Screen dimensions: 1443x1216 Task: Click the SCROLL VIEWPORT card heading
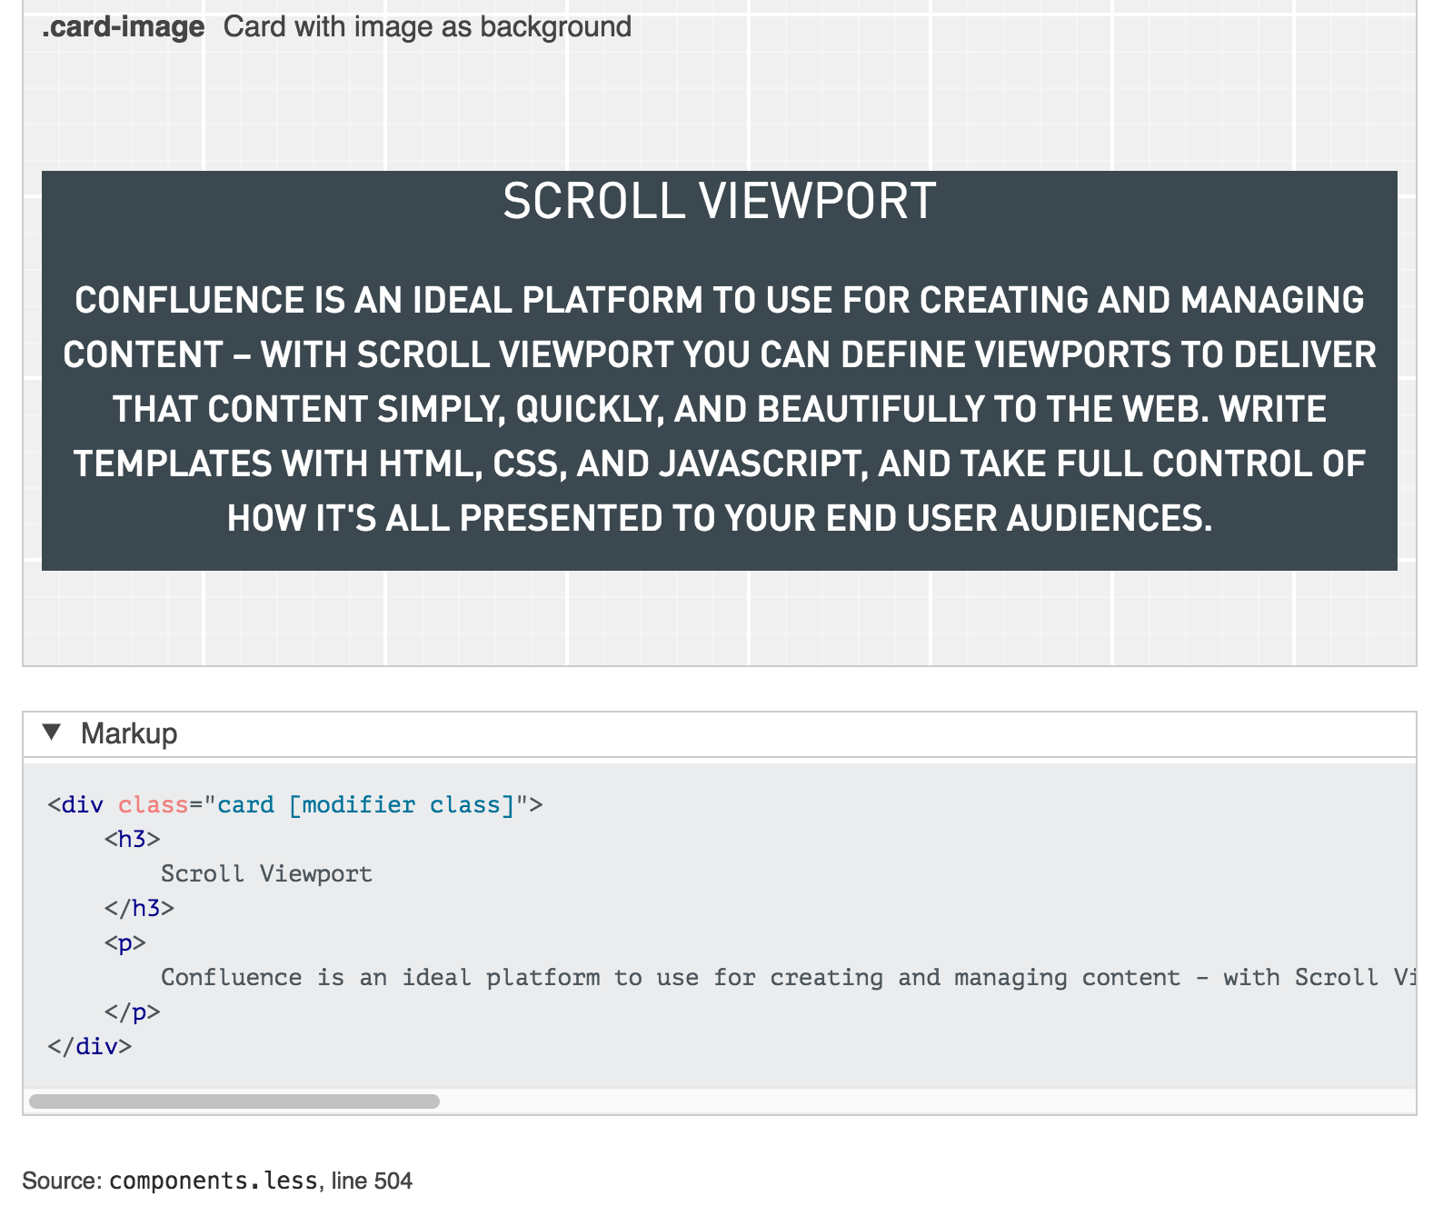pyautogui.click(x=720, y=201)
